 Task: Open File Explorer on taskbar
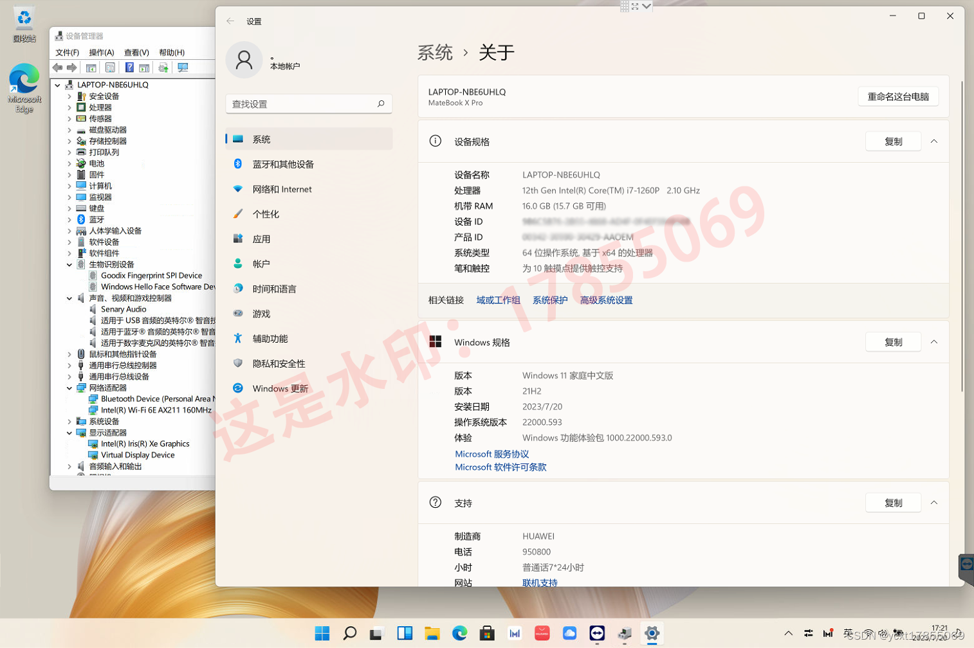coord(432,633)
